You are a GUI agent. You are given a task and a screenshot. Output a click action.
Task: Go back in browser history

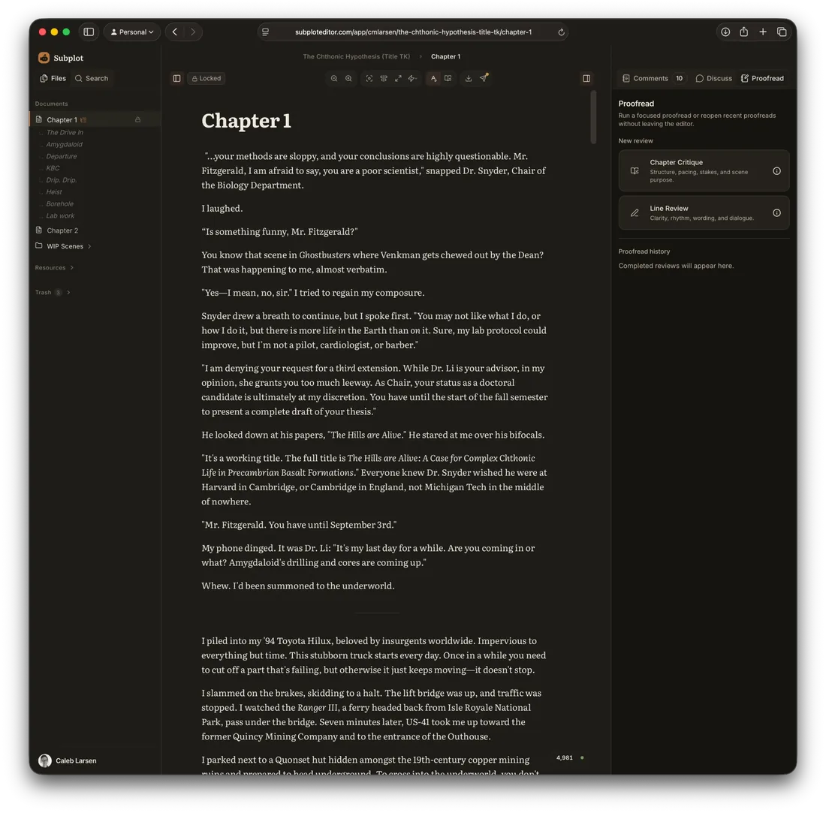tap(175, 32)
